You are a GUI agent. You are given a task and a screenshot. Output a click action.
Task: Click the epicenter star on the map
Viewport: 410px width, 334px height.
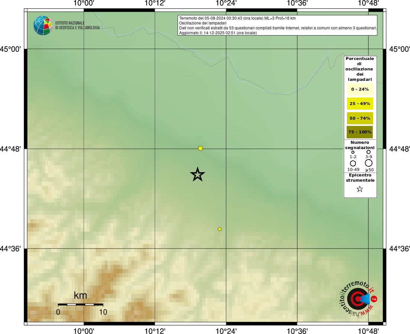click(x=197, y=175)
